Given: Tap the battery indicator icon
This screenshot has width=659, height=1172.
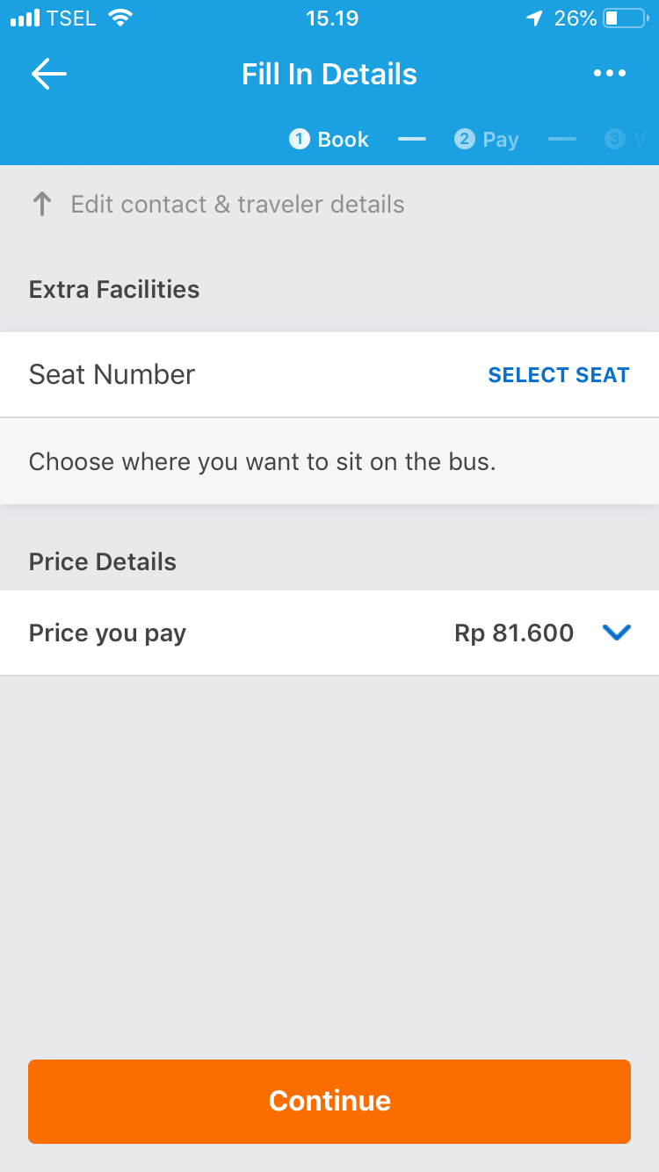Looking at the screenshot, I should 625,18.
